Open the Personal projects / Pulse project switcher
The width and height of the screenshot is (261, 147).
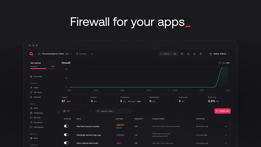point(55,54)
